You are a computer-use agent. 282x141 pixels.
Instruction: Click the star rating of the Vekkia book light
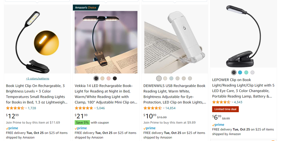[84, 108]
